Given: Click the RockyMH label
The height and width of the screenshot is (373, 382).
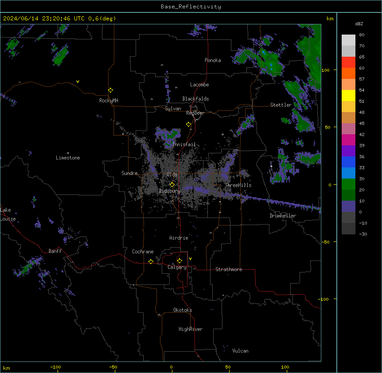Looking at the screenshot, I should coord(109,101).
